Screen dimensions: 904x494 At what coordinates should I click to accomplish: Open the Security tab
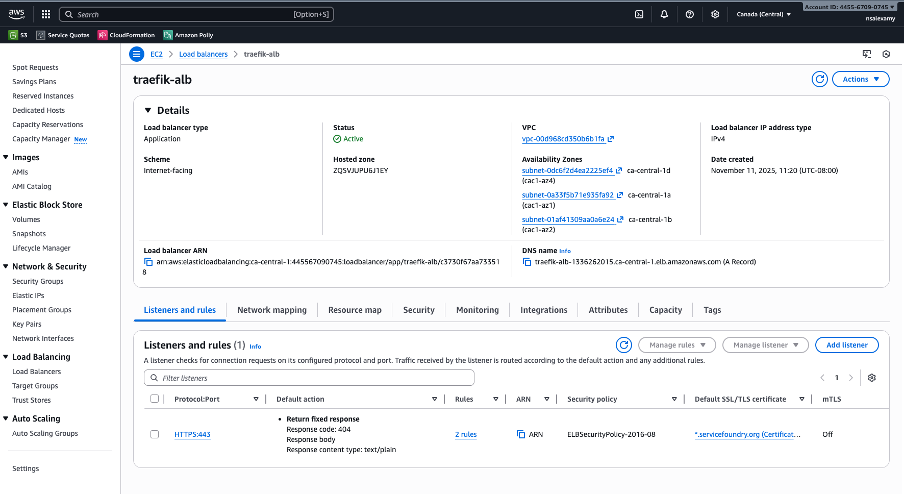pyautogui.click(x=418, y=310)
